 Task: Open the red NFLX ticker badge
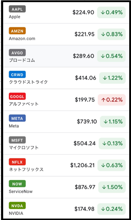pyautogui.click(x=17, y=162)
